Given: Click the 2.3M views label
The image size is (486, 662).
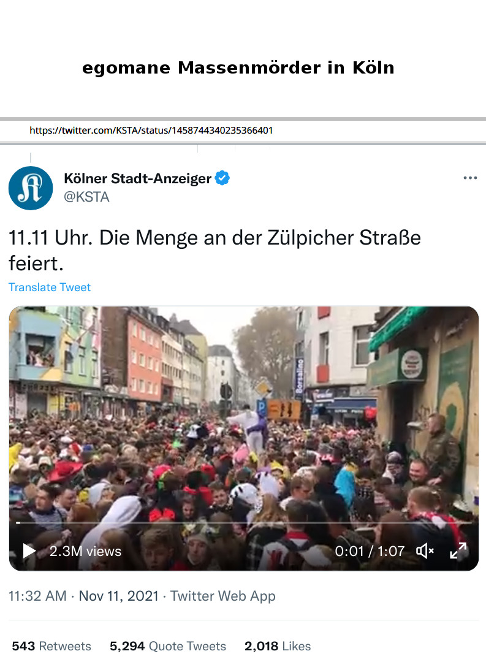Looking at the screenshot, I should (x=85, y=551).
